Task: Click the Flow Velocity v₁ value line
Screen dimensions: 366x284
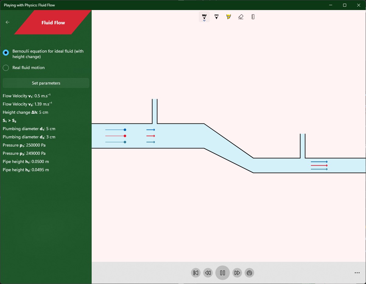Action: tap(26, 96)
